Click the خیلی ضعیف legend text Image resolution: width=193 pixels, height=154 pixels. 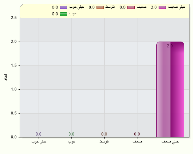coord(177,7)
